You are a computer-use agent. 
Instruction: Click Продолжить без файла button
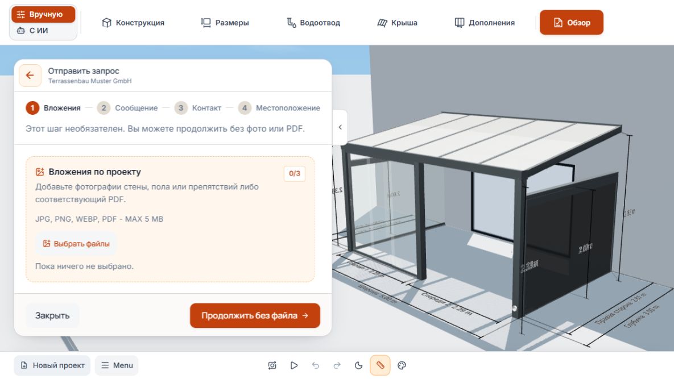point(255,315)
